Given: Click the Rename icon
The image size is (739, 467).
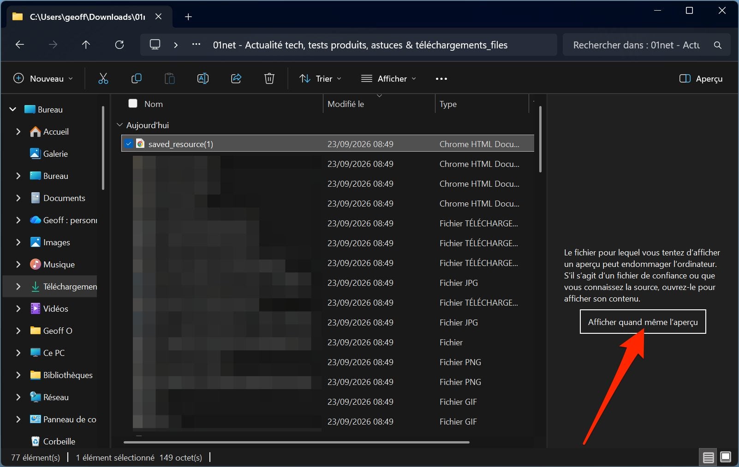Looking at the screenshot, I should 203,78.
